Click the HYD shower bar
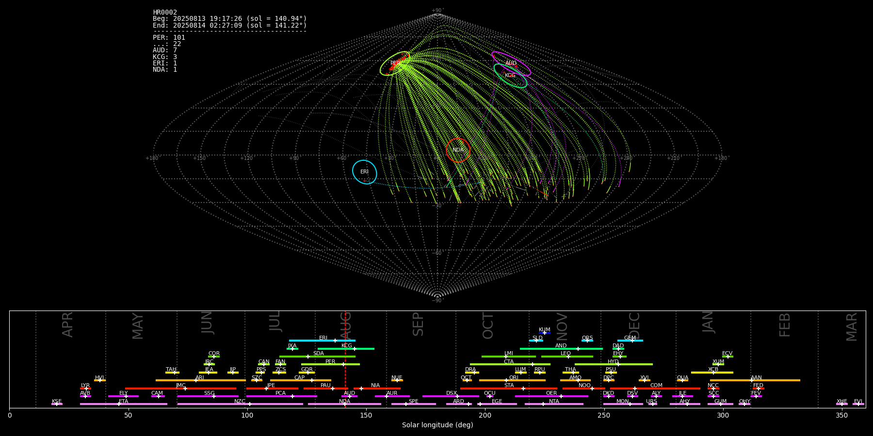Image resolution: width=873 pixels, height=436 pixels. click(x=614, y=364)
